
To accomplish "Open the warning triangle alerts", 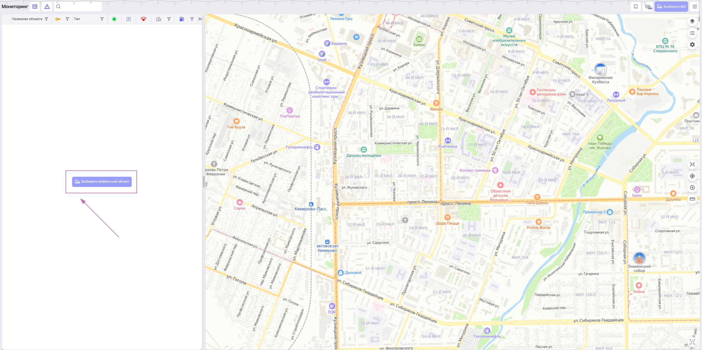I will pos(47,7).
